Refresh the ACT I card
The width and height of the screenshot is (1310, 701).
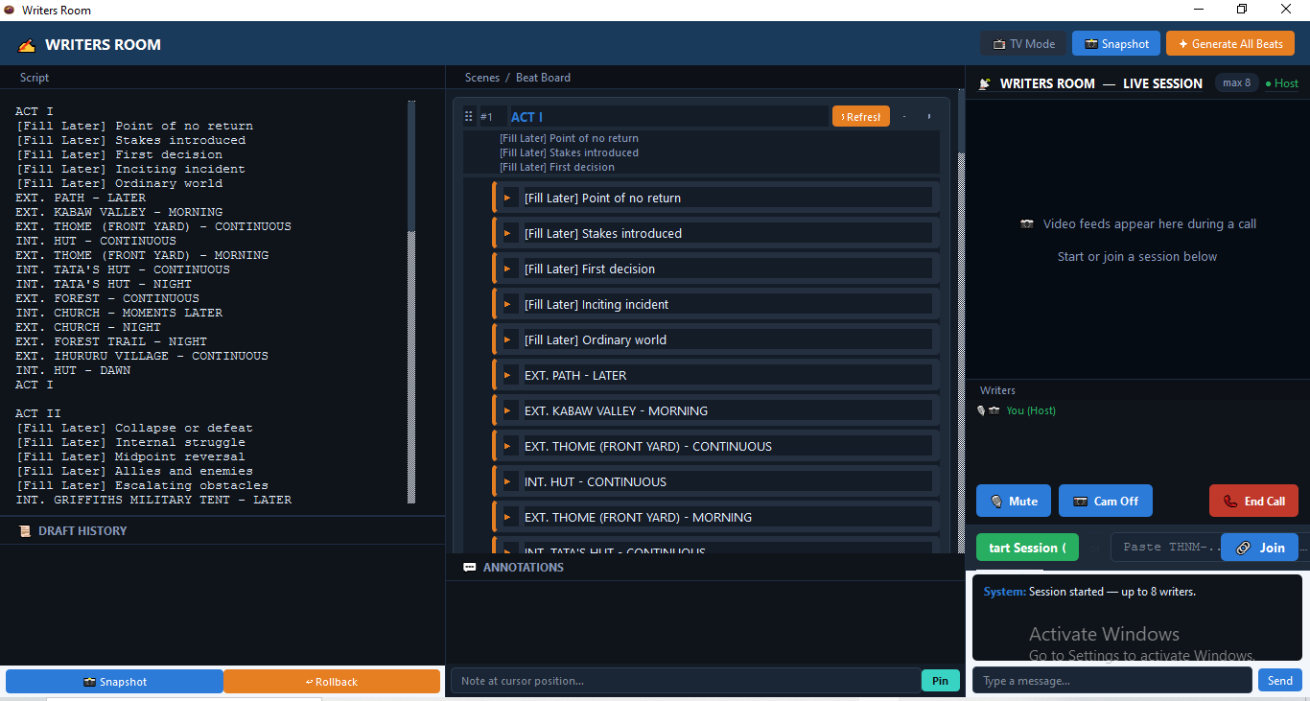pyautogui.click(x=861, y=116)
